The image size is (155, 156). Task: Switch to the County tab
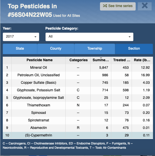(x=56, y=49)
